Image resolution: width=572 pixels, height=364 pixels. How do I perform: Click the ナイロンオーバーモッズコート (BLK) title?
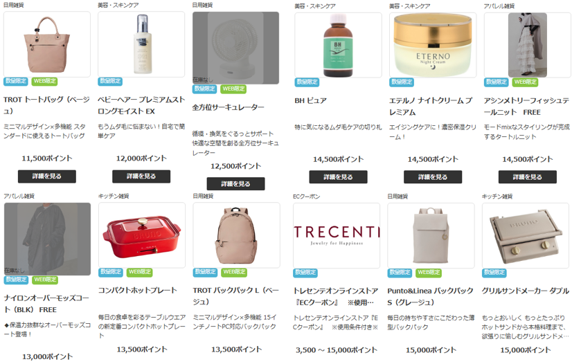(46, 304)
